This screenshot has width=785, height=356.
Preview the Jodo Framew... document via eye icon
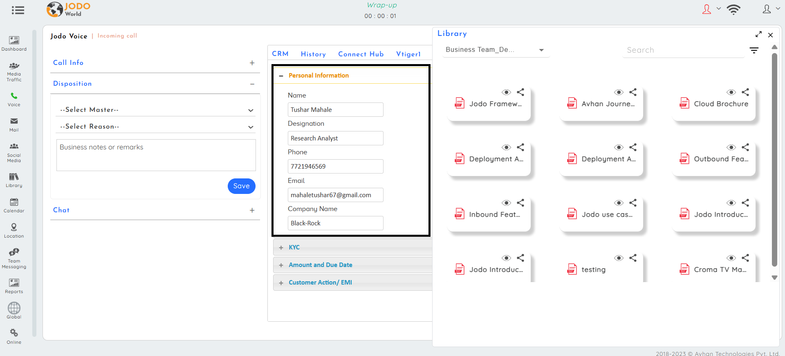click(507, 92)
